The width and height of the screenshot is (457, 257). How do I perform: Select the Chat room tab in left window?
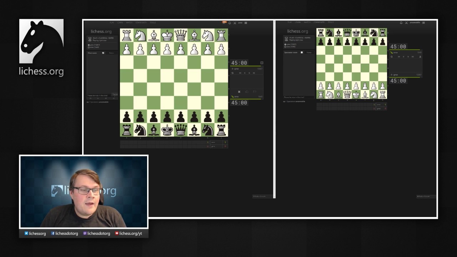(92, 53)
